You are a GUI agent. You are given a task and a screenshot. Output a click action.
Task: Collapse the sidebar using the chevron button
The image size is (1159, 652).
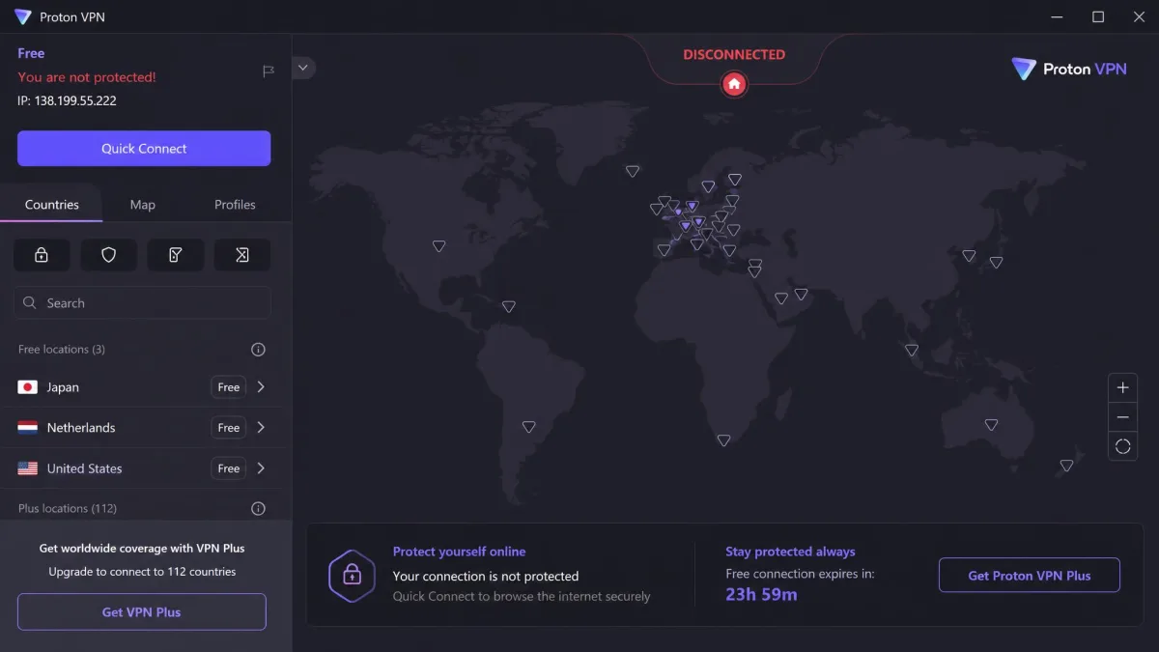point(303,68)
